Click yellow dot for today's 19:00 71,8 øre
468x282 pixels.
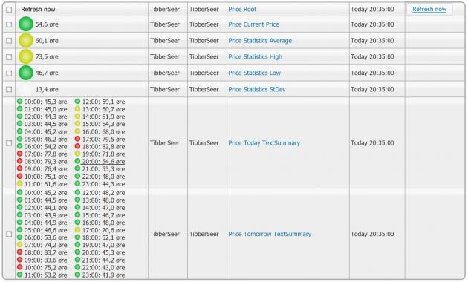(x=77, y=154)
